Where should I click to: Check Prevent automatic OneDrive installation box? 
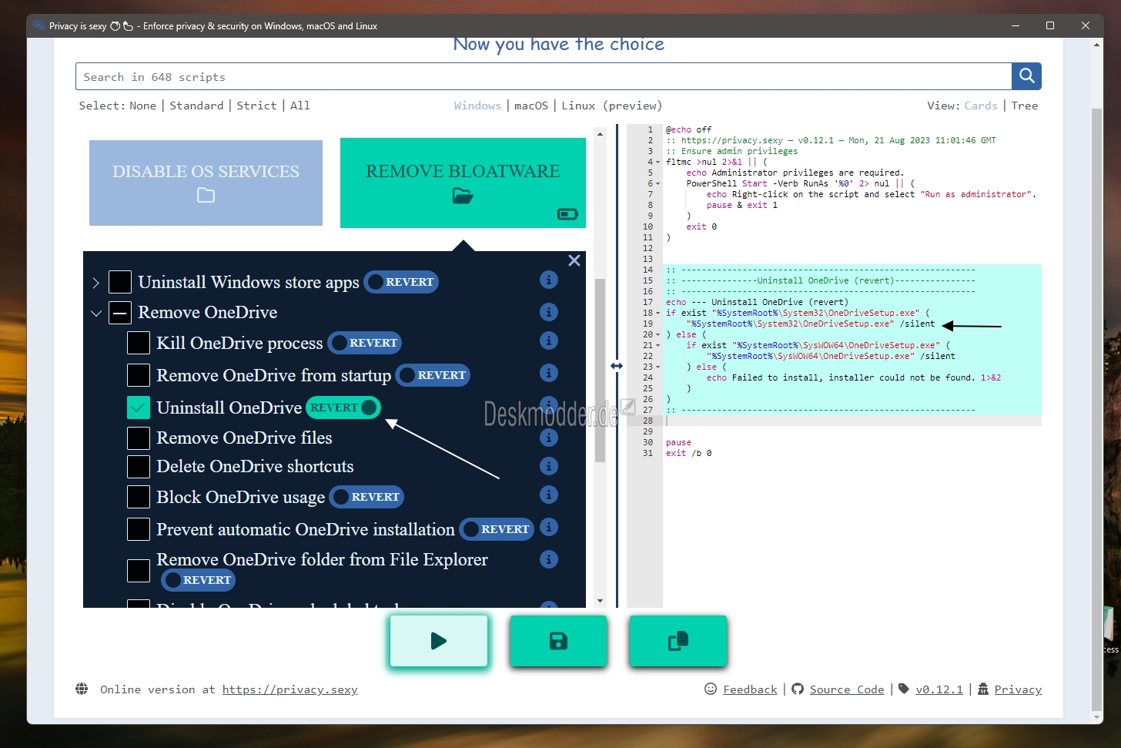139,529
